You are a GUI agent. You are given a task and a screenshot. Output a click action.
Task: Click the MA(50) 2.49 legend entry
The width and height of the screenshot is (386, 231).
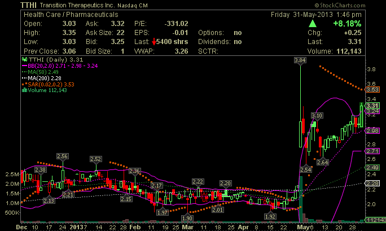(40, 72)
